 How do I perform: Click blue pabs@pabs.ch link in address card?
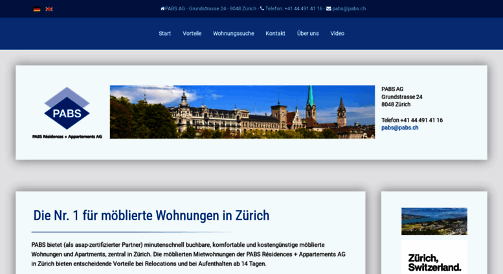point(399,128)
